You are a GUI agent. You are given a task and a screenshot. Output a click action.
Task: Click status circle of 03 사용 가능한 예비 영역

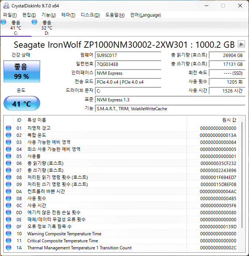(x=8, y=142)
